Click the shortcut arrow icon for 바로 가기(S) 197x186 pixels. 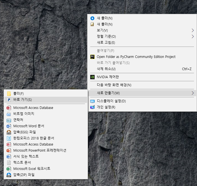pos(9,100)
